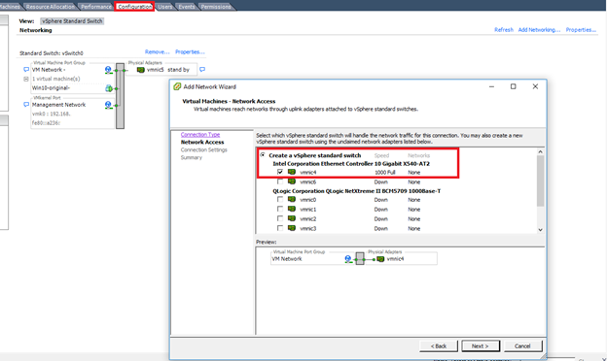Select the '1000 Full' speed value for vmnic4
The image size is (607, 361).
coord(385,172)
